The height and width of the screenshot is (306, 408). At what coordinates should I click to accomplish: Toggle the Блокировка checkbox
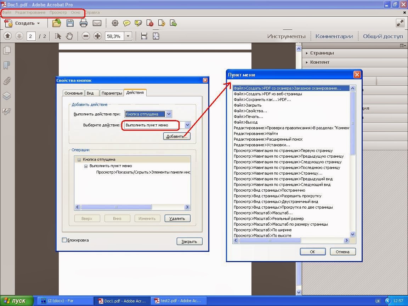64,240
